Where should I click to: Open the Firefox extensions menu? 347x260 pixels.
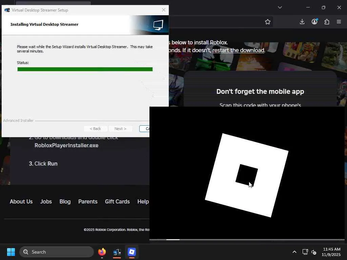[x=327, y=22]
